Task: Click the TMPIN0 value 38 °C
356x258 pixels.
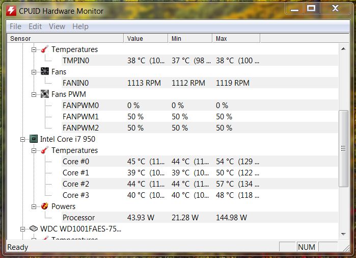Action: click(x=146, y=61)
